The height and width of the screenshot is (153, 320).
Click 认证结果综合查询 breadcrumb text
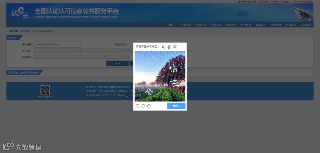point(42,31)
